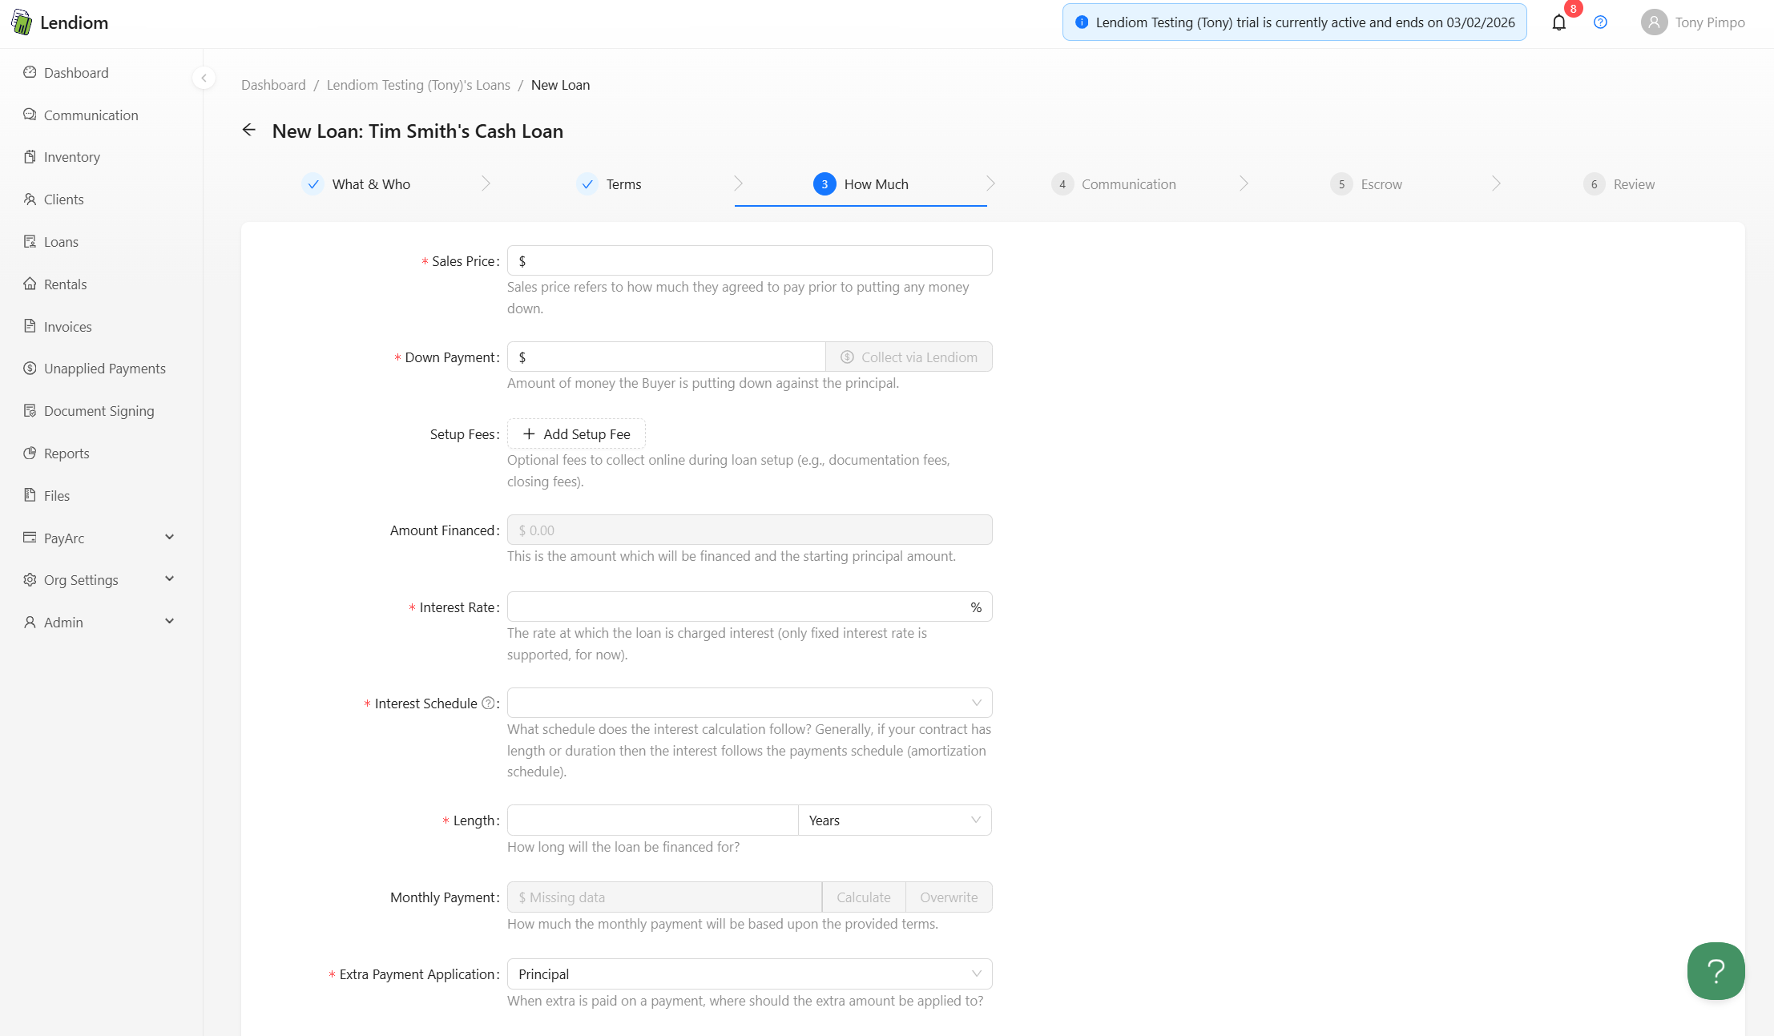The height and width of the screenshot is (1036, 1774).
Task: Select the How Much step
Action: pos(861,184)
